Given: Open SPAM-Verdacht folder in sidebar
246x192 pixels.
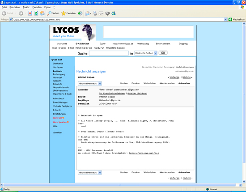Looking at the screenshot, I should (x=60, y=90).
